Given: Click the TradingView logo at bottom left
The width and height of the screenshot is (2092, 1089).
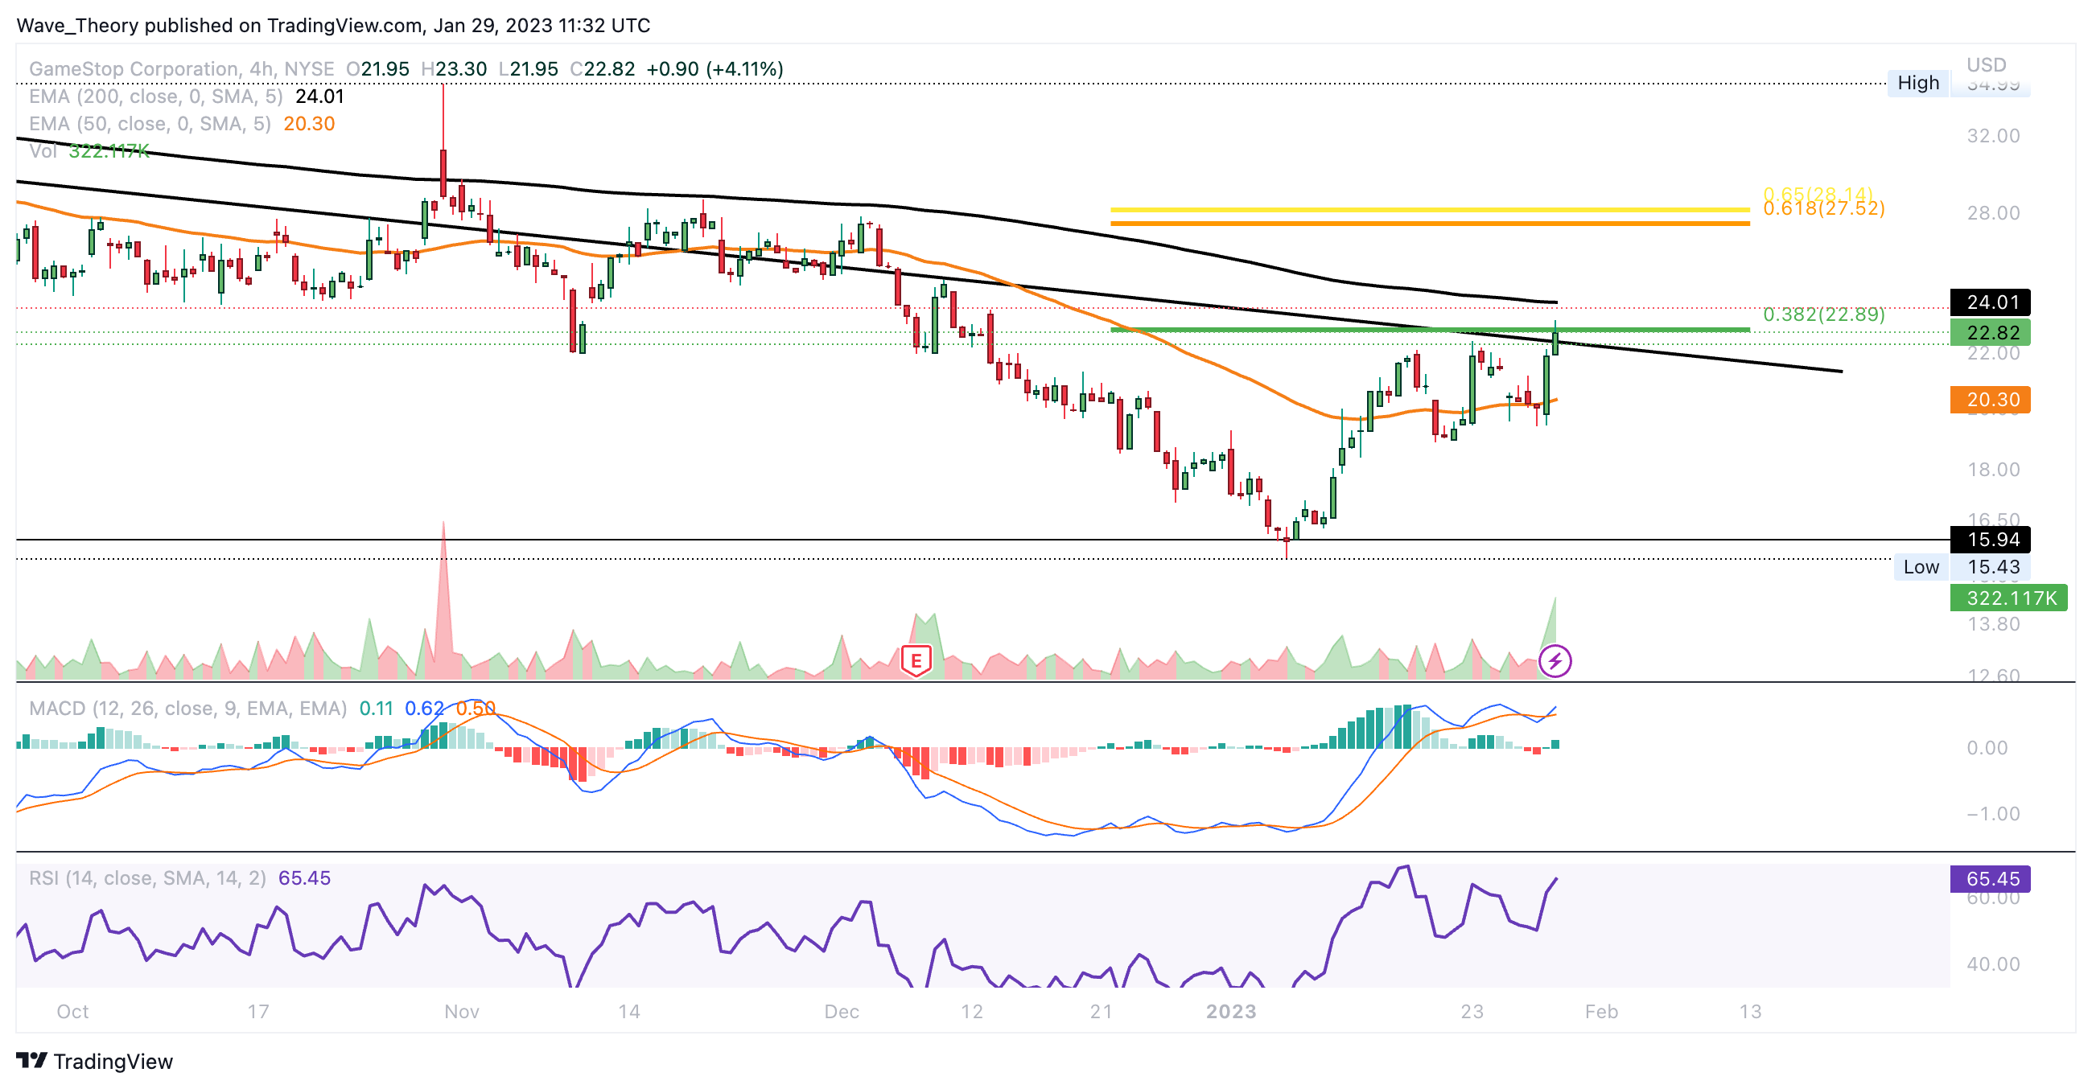Looking at the screenshot, I should (94, 1061).
